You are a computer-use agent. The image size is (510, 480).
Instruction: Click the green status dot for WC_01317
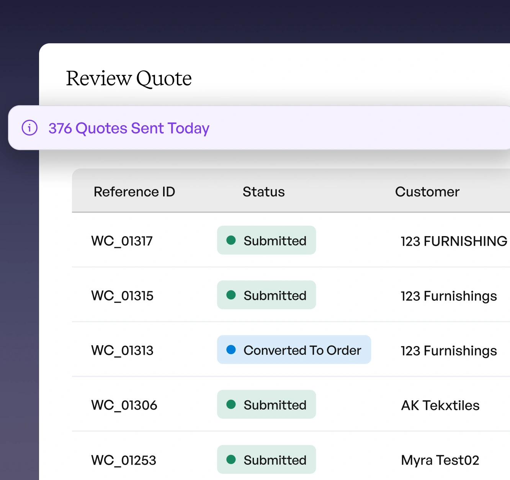pyautogui.click(x=231, y=240)
